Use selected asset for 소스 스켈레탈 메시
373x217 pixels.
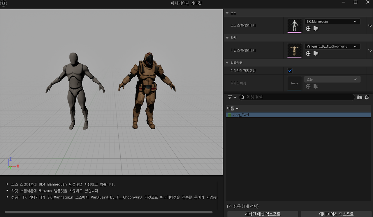tap(308, 29)
